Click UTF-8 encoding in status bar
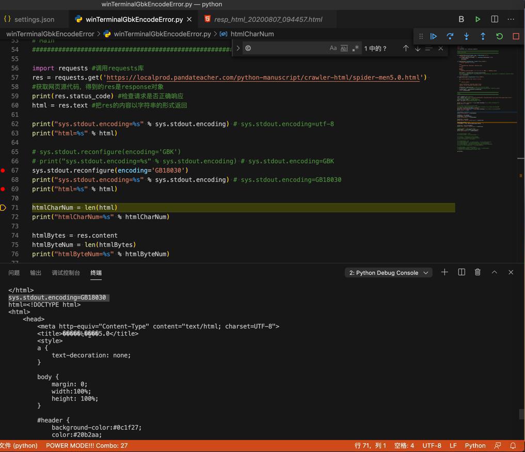The image size is (525, 452). point(432,445)
